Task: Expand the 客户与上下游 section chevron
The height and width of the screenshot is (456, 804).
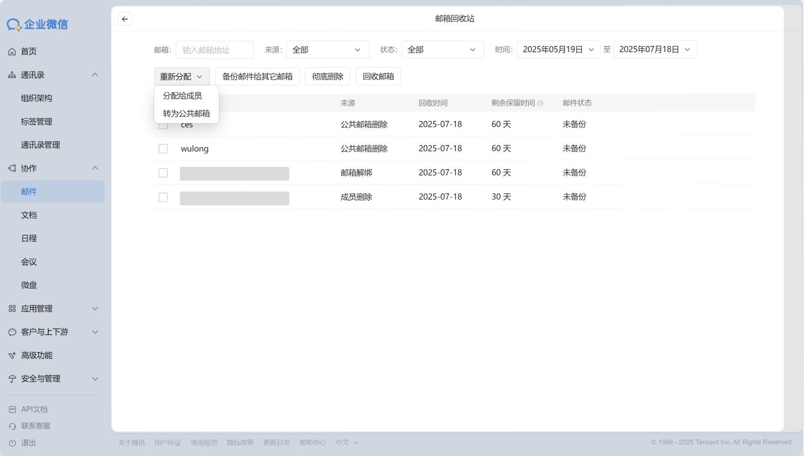Action: [x=95, y=332]
